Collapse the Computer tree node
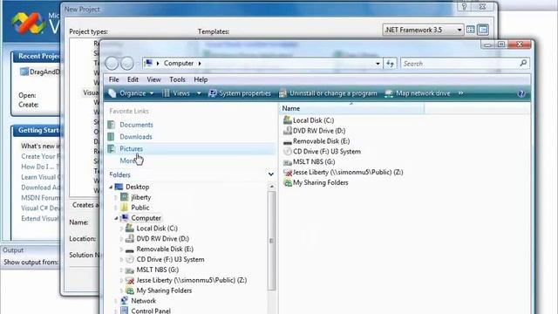558x314 pixels. (116, 218)
